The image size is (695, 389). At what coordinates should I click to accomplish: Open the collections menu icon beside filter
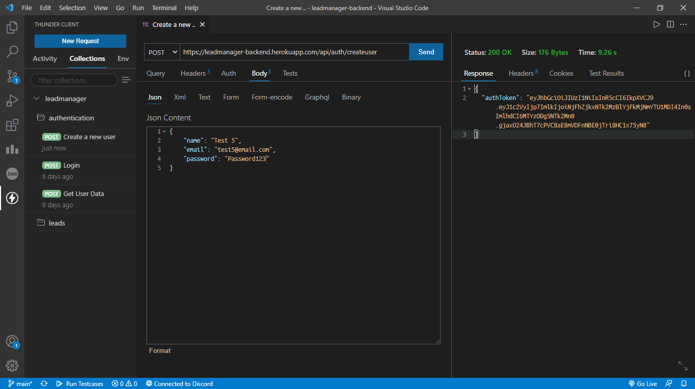click(126, 80)
